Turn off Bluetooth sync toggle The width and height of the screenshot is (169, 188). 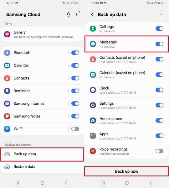pyautogui.click(x=75, y=53)
